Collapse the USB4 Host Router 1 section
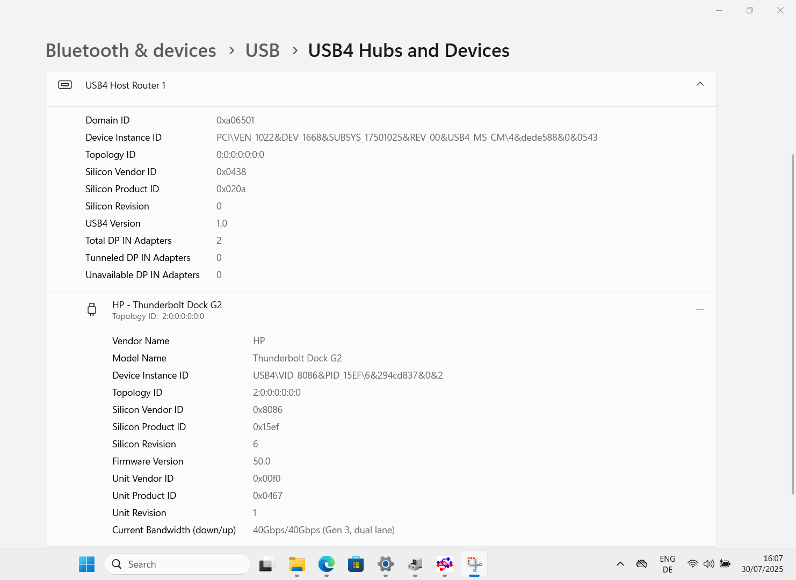The width and height of the screenshot is (796, 580). (700, 84)
